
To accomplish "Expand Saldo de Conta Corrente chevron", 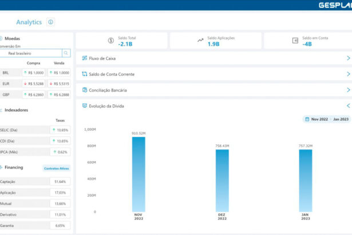I will click(x=348, y=74).
